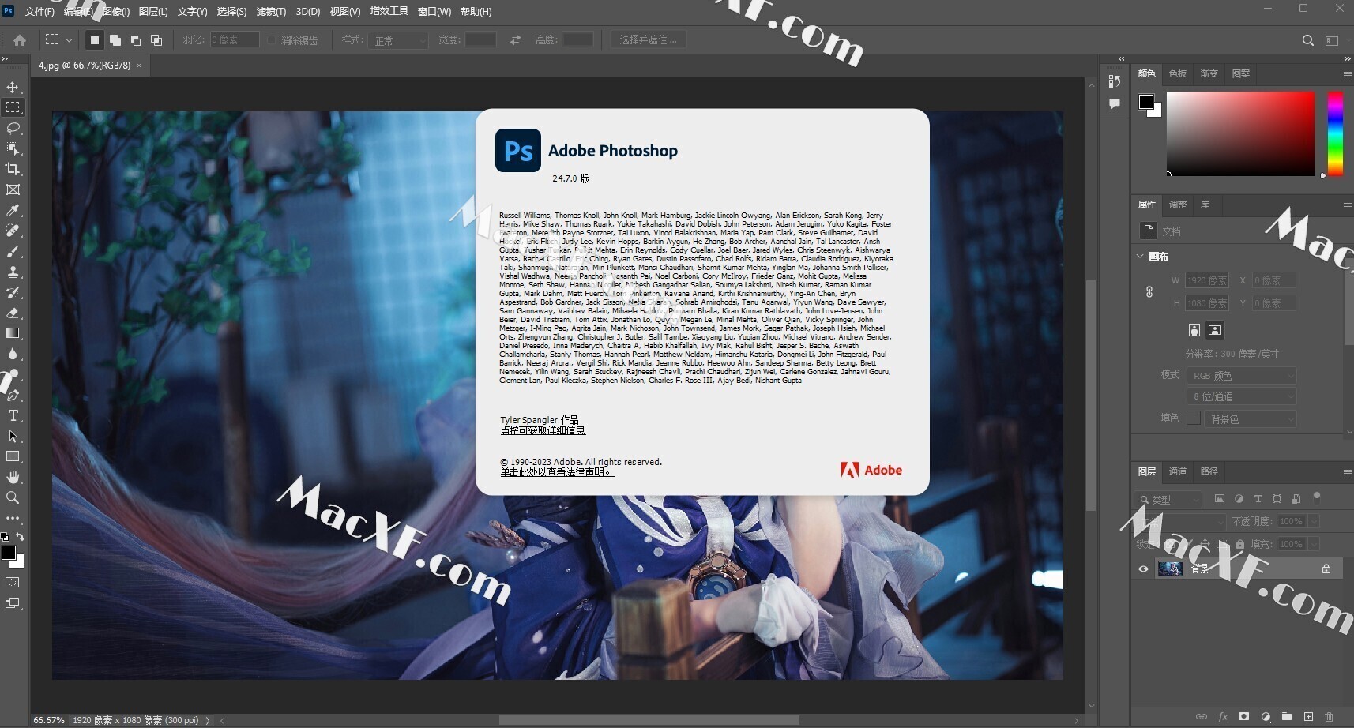The width and height of the screenshot is (1354, 728).
Task: Click the delete layer trash icon
Action: (x=1329, y=716)
